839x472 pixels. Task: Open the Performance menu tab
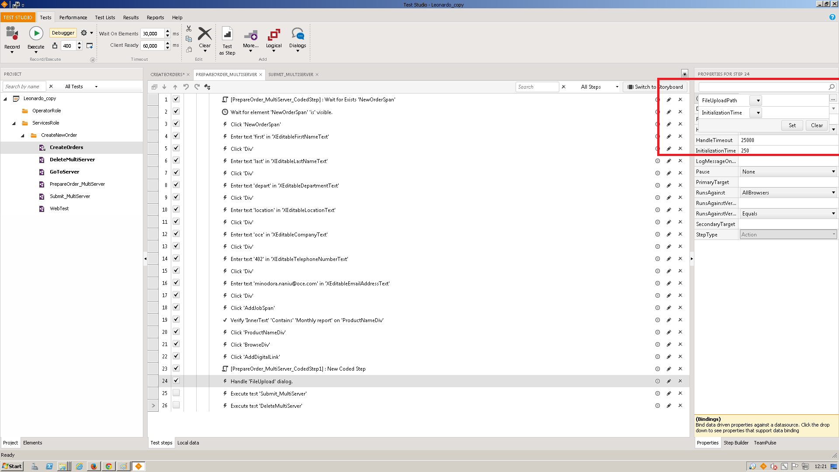73,17
